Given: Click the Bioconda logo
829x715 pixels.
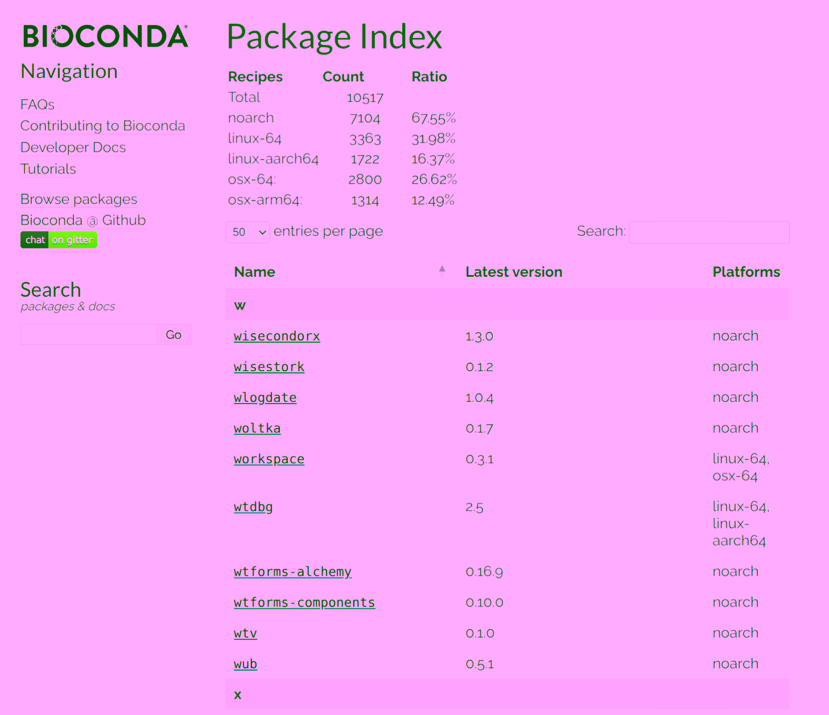Looking at the screenshot, I should tap(105, 36).
